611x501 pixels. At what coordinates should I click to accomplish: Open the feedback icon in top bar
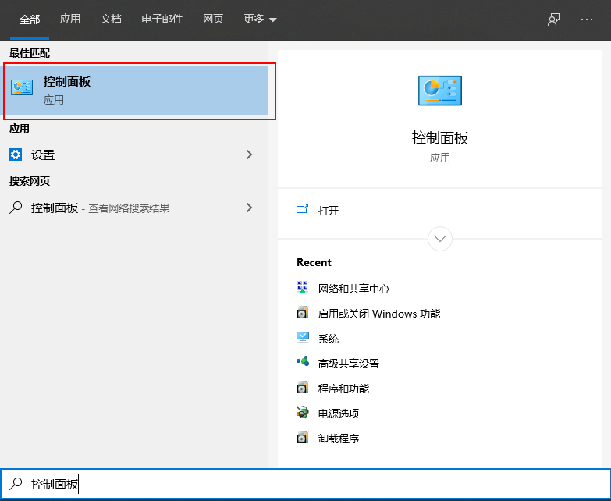(554, 20)
